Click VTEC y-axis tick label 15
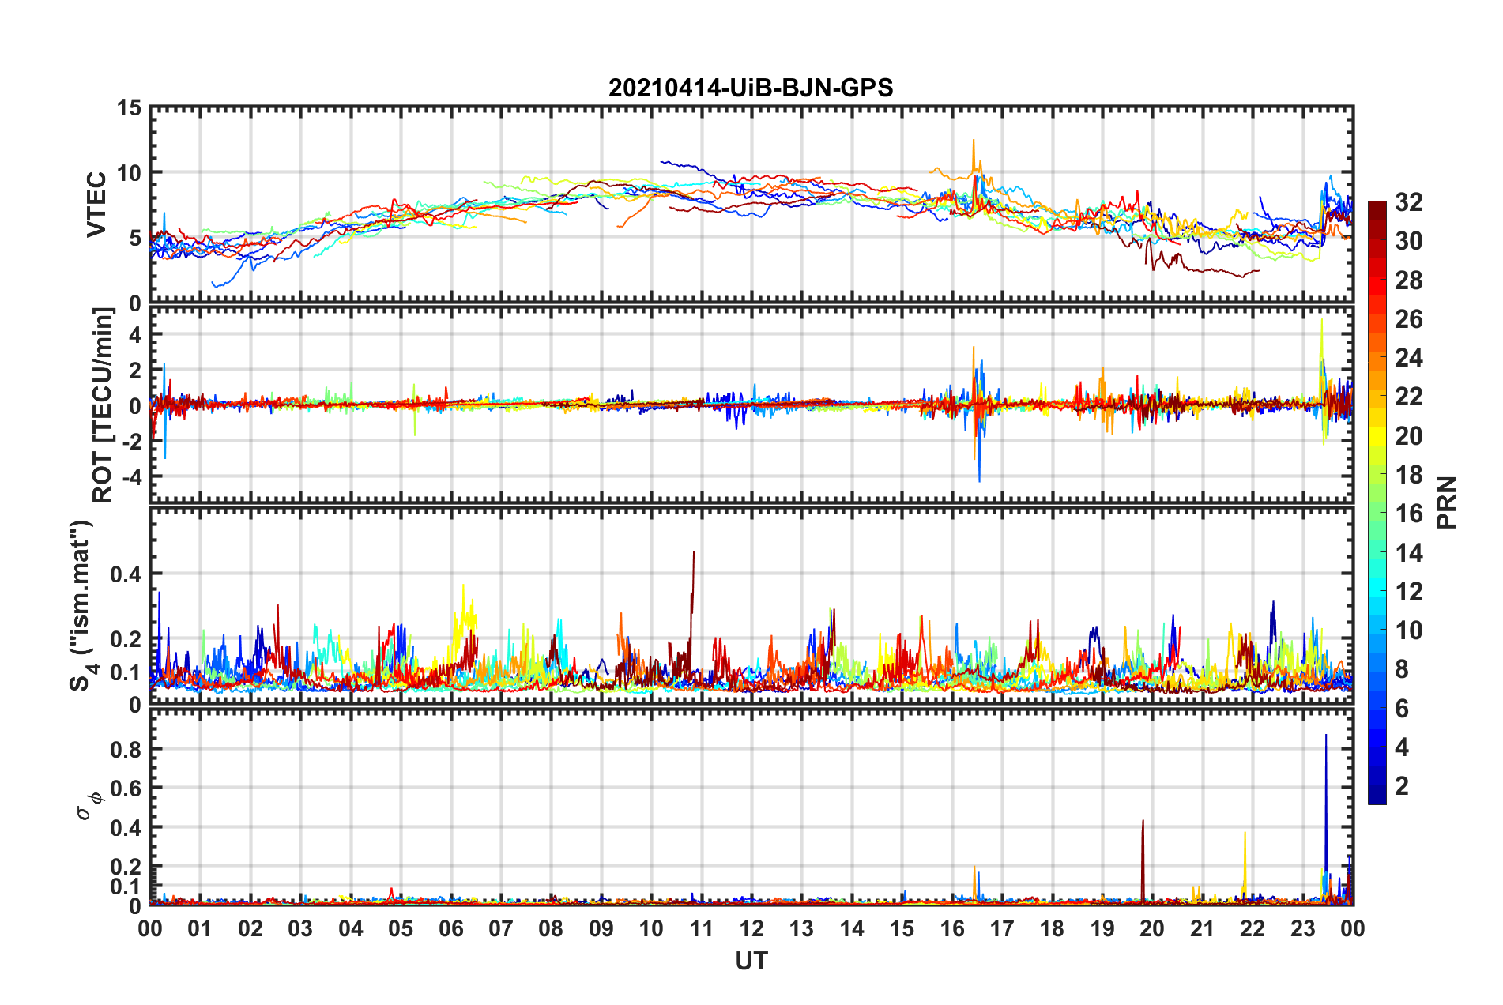Viewport: 1503px width, 1005px height. point(129,107)
